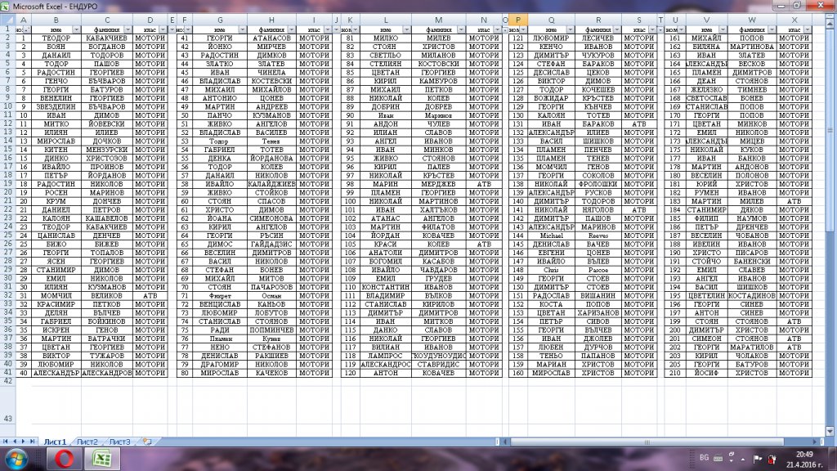Select the Лист1 sheet tab

(x=55, y=442)
